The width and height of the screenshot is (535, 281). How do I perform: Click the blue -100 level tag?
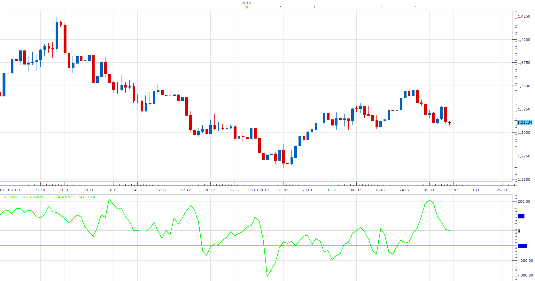[522, 246]
